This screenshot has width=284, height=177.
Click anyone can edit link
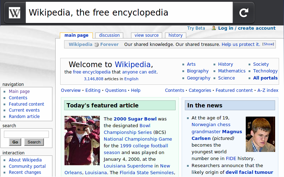click(139, 72)
